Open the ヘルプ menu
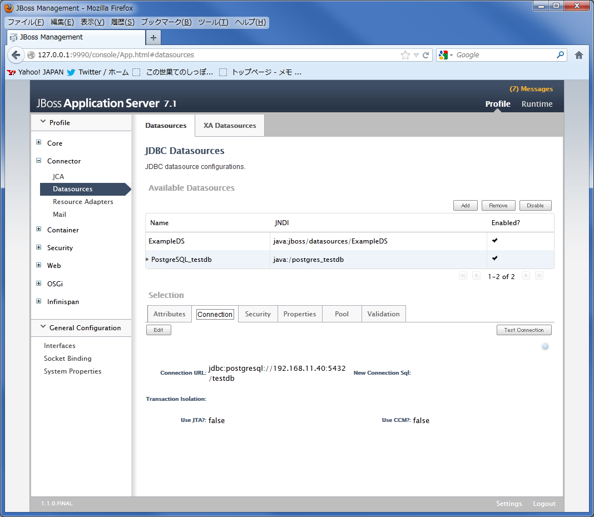This screenshot has height=517, width=594. 250,22
